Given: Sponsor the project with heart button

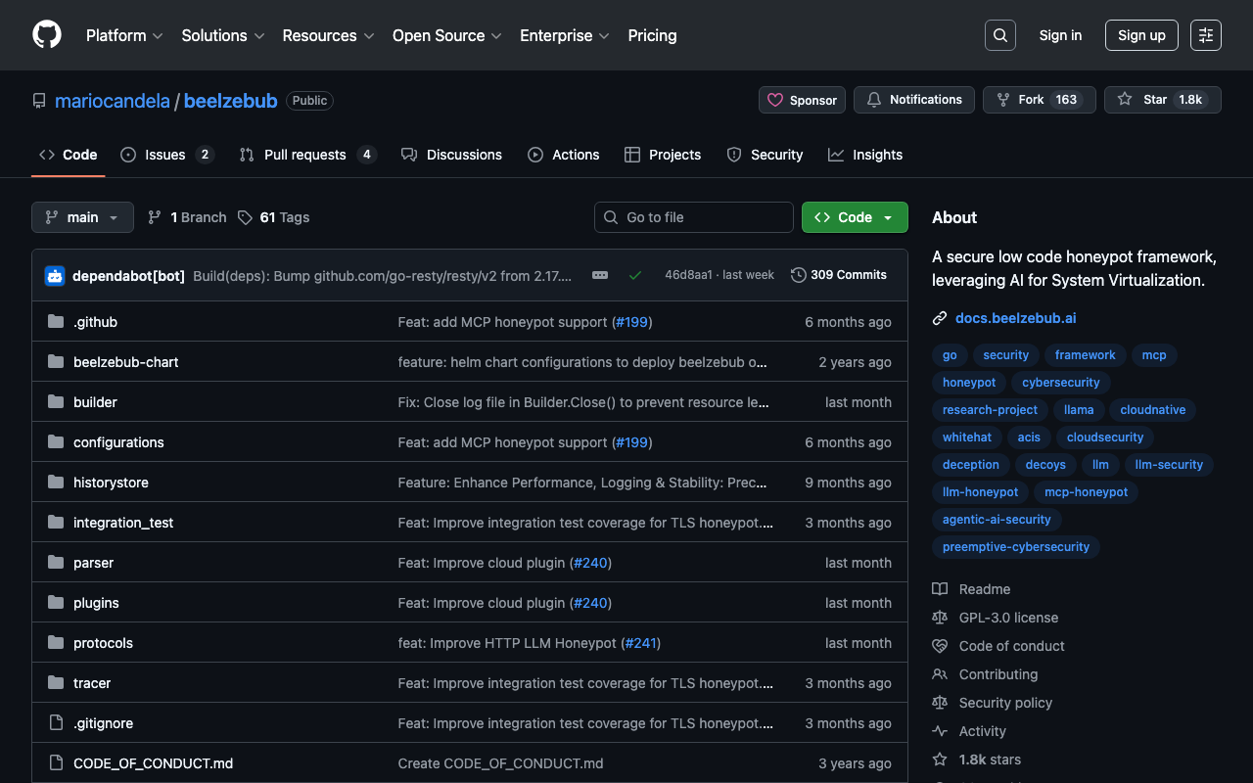Looking at the screenshot, I should click(x=802, y=100).
